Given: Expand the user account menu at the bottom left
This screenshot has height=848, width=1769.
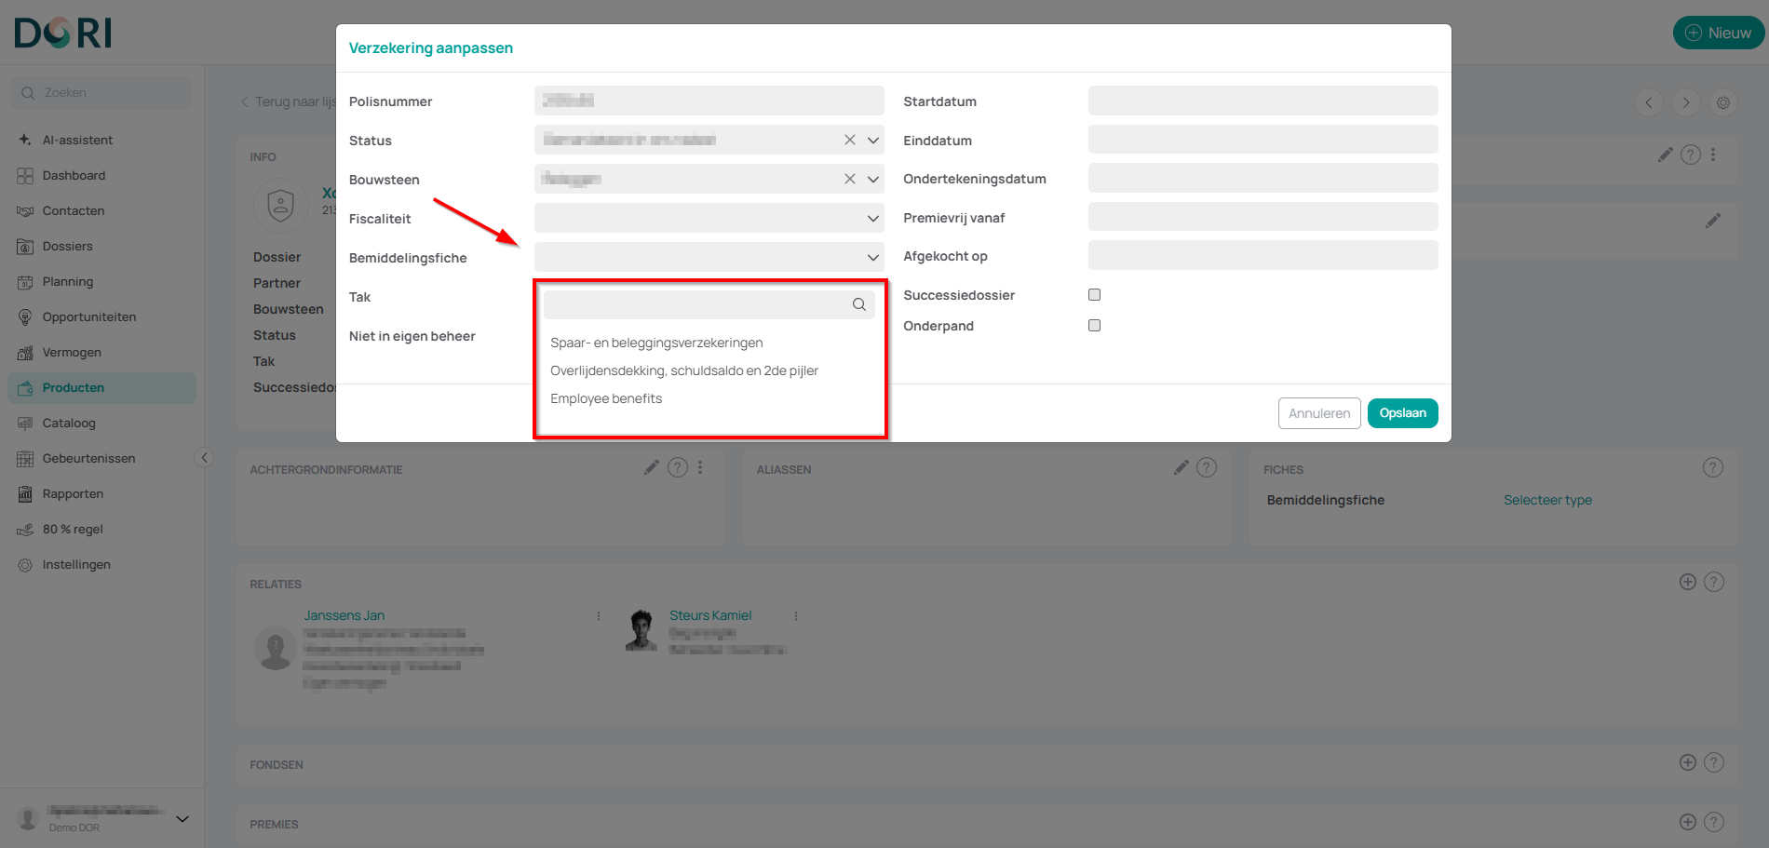Looking at the screenshot, I should point(182,818).
